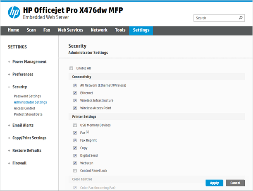Click the Cancel button
The width and height of the screenshot is (253, 191).
point(235,183)
